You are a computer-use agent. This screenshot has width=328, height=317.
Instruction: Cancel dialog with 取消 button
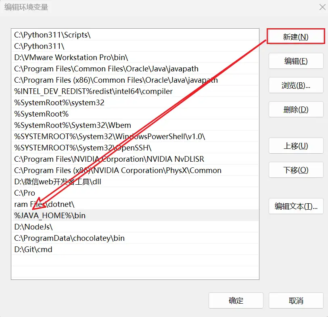pyautogui.click(x=296, y=300)
